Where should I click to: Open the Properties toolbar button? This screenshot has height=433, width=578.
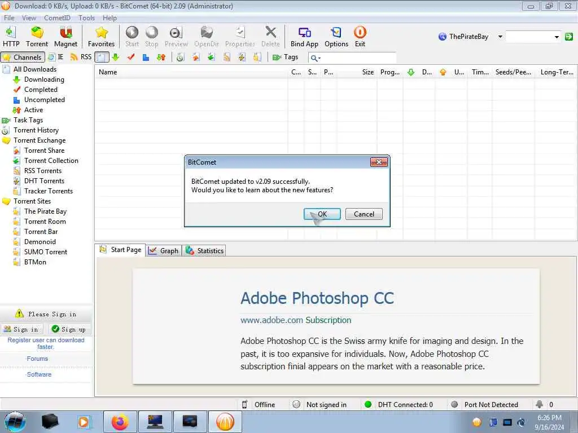tap(240, 37)
